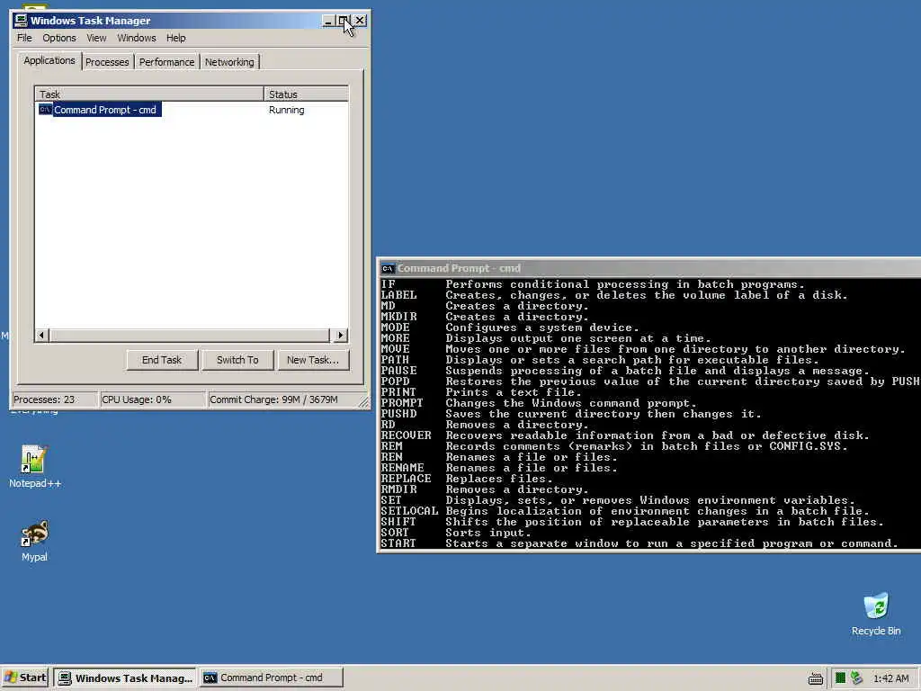Open the View menu in Task Manager

96,38
